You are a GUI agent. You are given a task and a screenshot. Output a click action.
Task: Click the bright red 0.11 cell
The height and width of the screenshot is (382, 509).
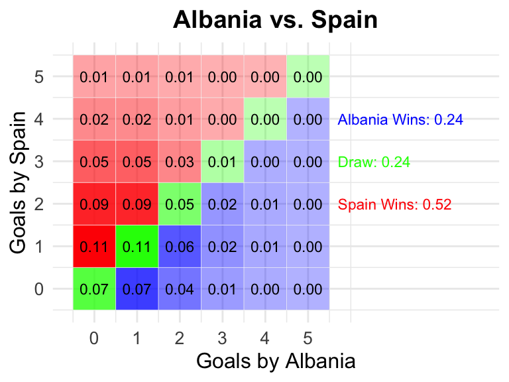94,247
